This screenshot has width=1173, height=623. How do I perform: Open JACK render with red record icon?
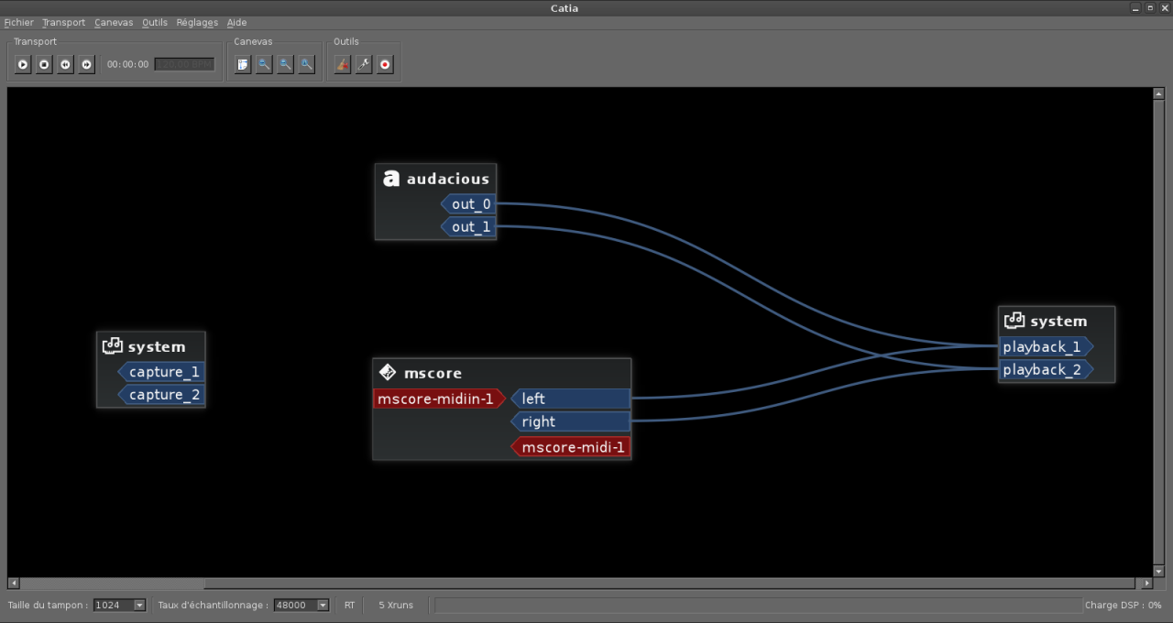(385, 64)
